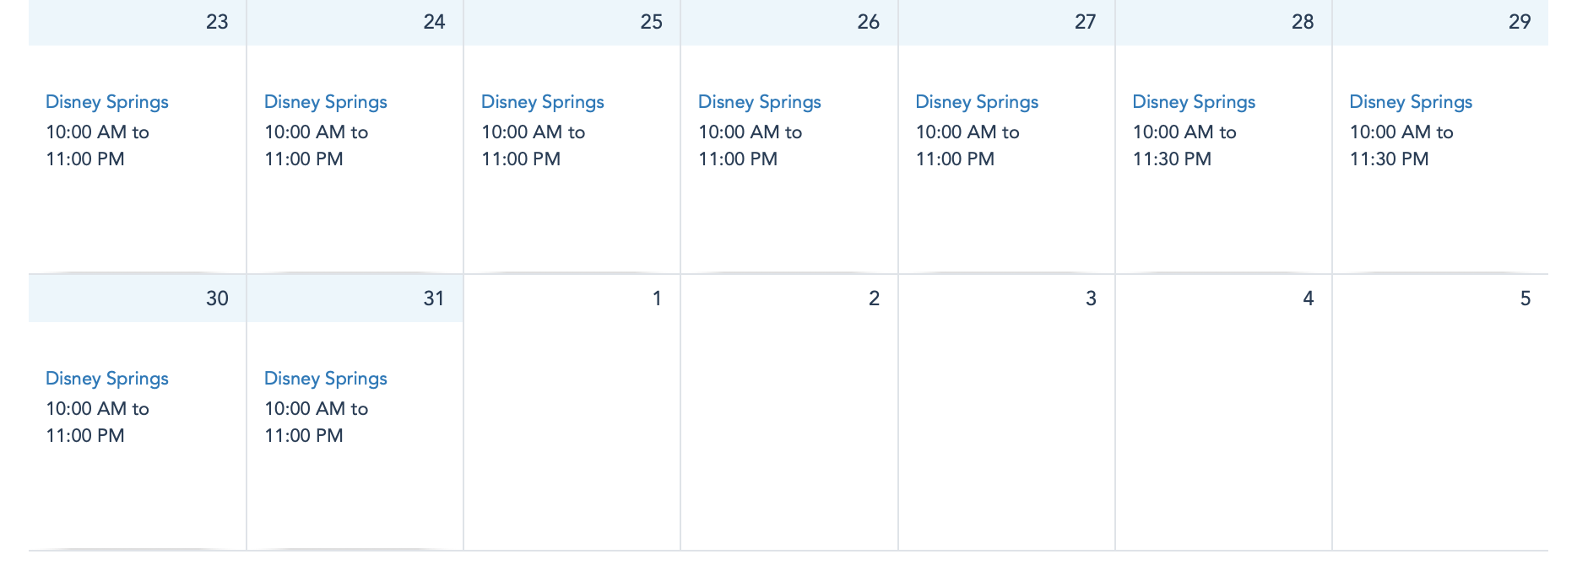Open the Disney Springs link on the 30th
This screenshot has height=565, width=1577.
(x=107, y=379)
